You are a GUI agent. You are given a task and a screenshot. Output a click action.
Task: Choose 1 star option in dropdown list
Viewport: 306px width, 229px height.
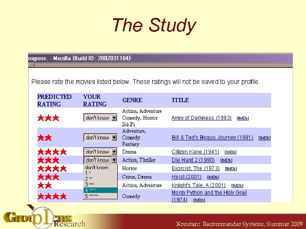(x=100, y=173)
